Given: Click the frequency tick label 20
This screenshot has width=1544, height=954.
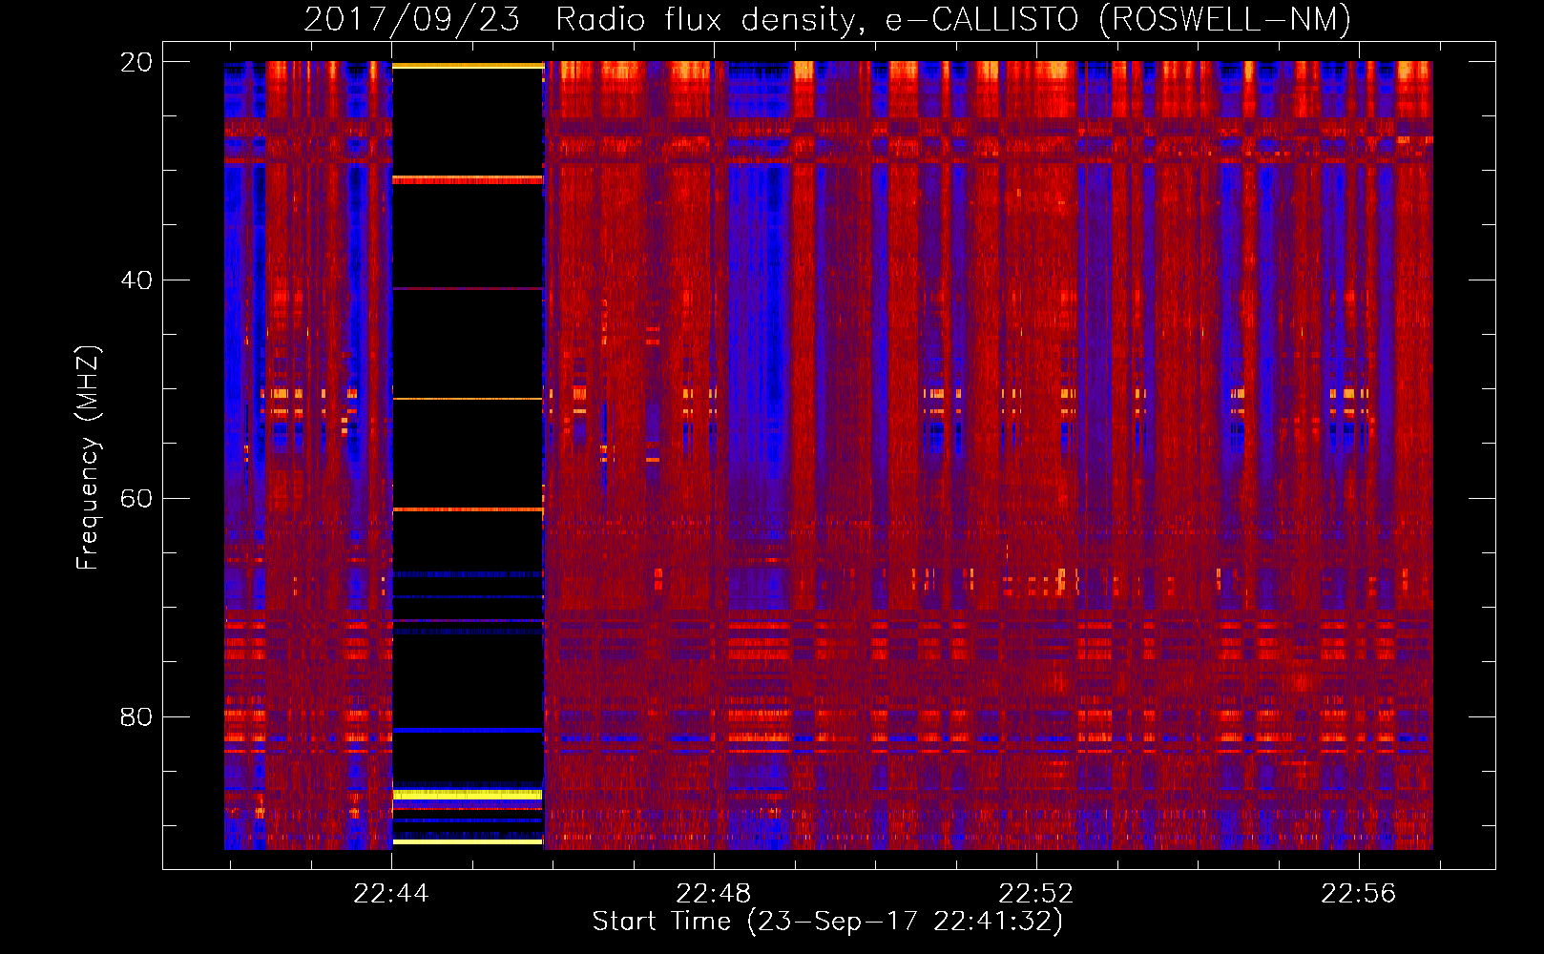Looking at the screenshot, I should [136, 62].
